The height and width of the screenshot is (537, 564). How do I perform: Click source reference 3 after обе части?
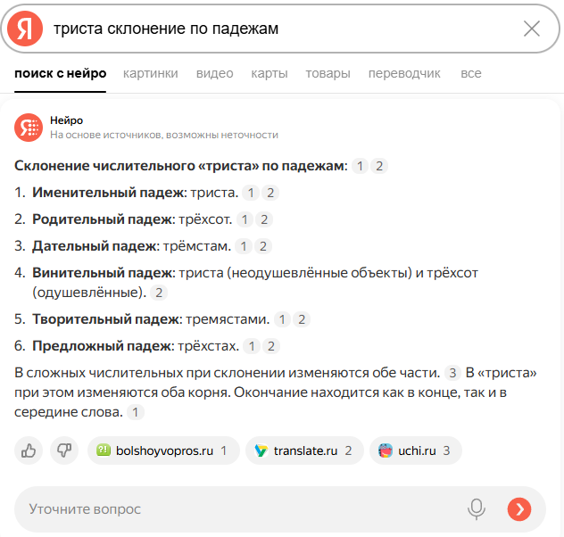point(453,374)
